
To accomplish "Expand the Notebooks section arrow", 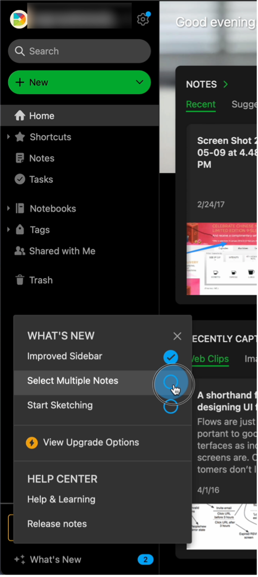I will click(8, 208).
